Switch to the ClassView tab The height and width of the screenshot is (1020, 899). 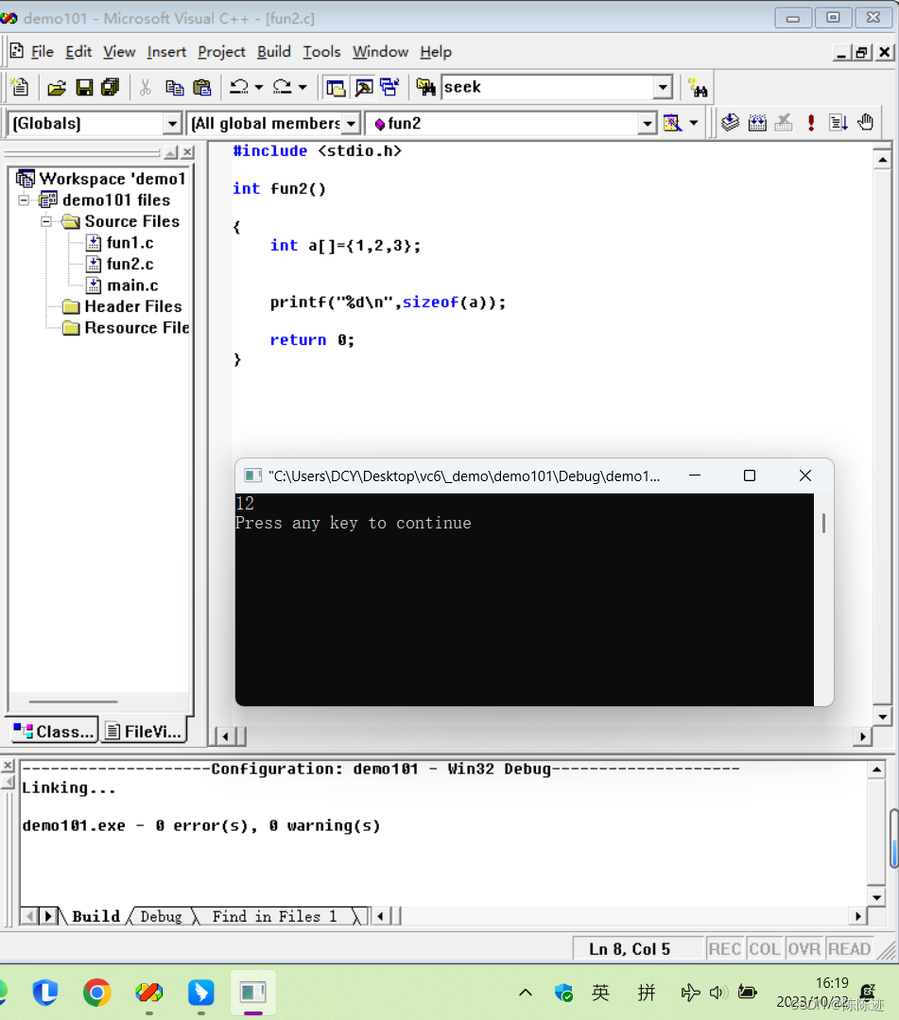click(x=54, y=731)
